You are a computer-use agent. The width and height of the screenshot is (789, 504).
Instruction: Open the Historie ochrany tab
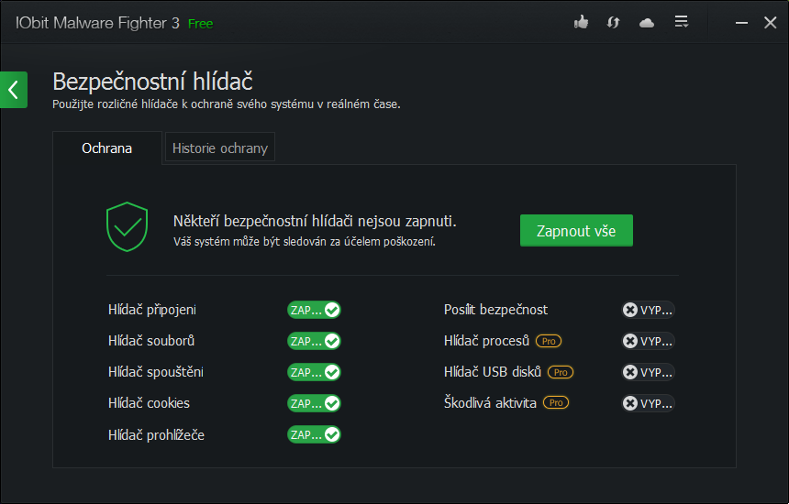click(x=220, y=148)
